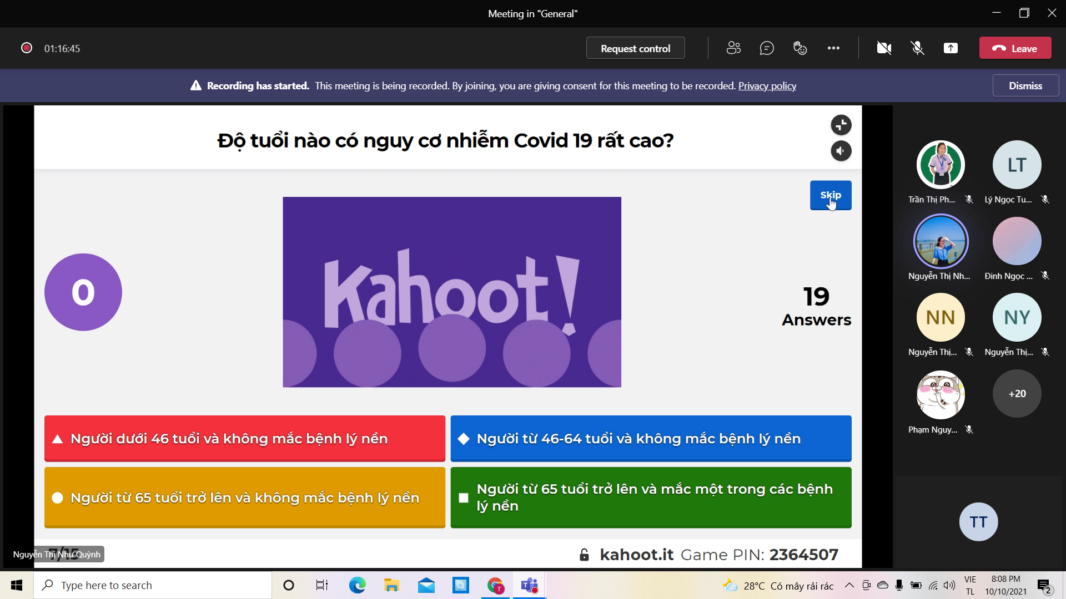Click the Kahoot logo image

click(x=452, y=292)
